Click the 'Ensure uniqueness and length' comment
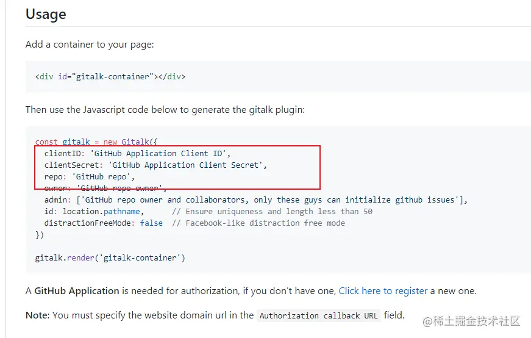 click(273, 212)
